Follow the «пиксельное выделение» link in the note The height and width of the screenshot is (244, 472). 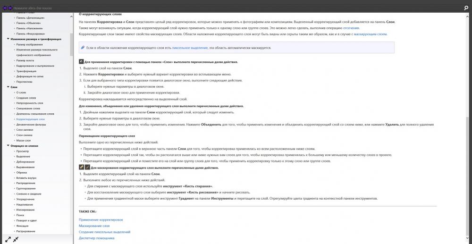pos(190,48)
